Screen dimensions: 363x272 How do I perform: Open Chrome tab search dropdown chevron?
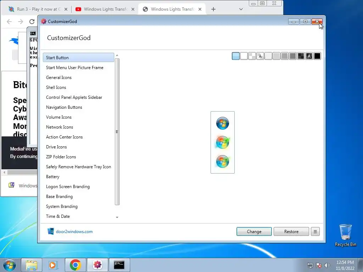241,9
